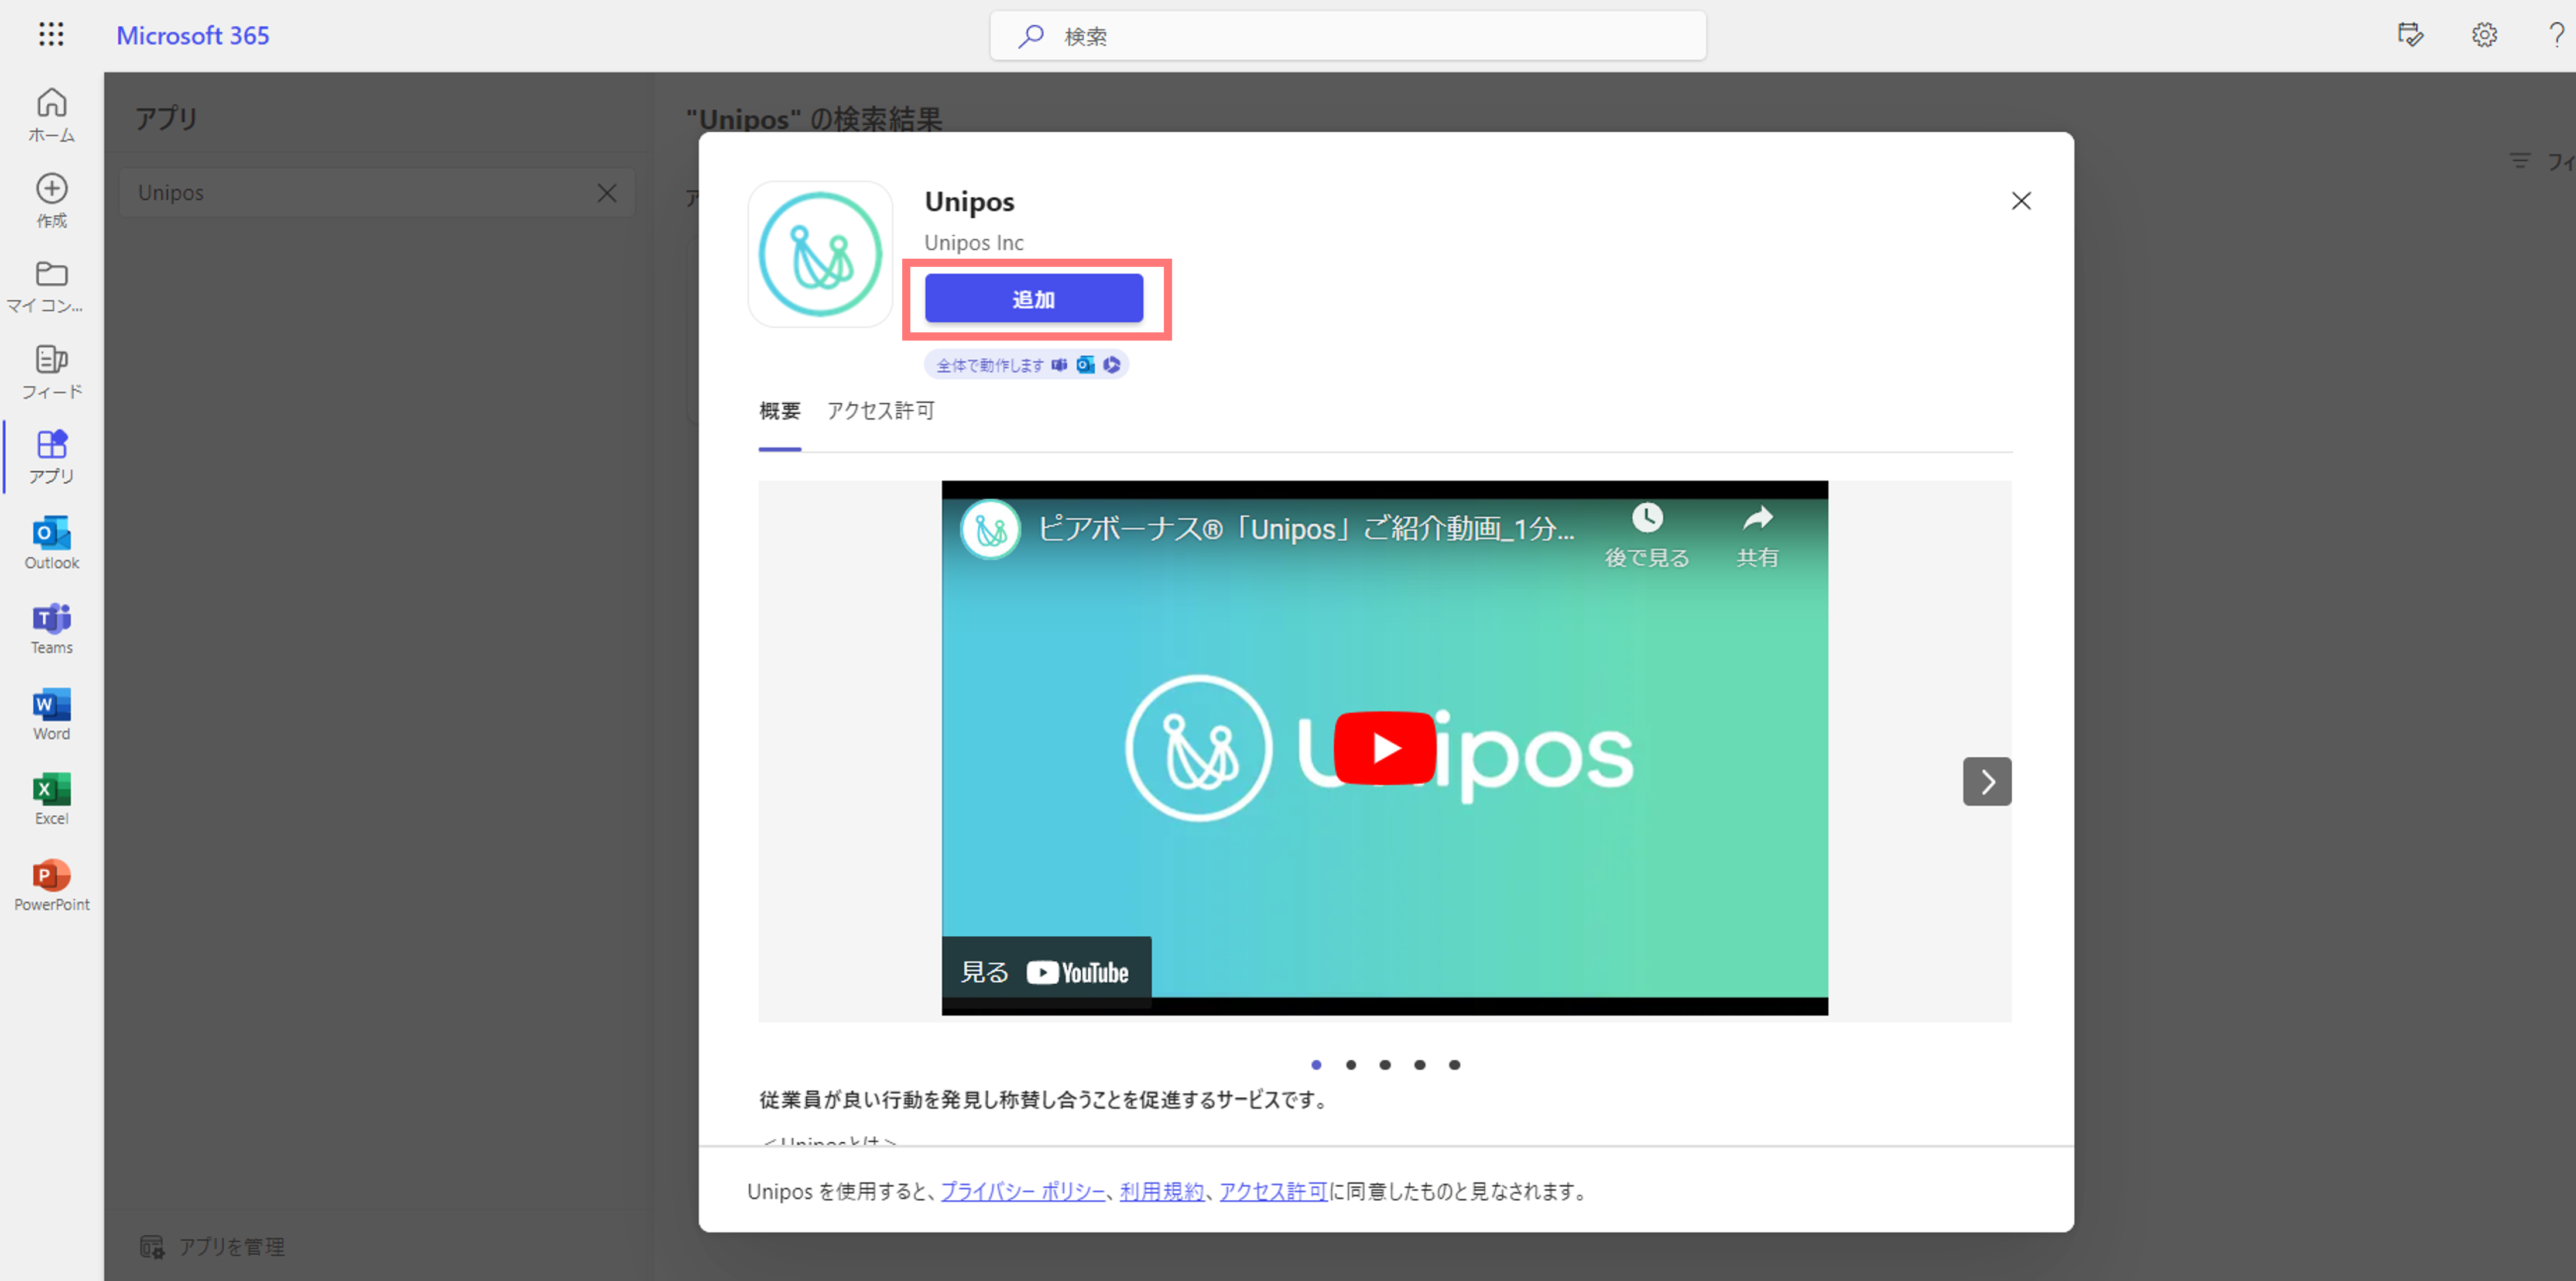This screenshot has height=1281, width=2576.
Task: Open the プライバシー ポリシー link
Action: [x=1023, y=1191]
